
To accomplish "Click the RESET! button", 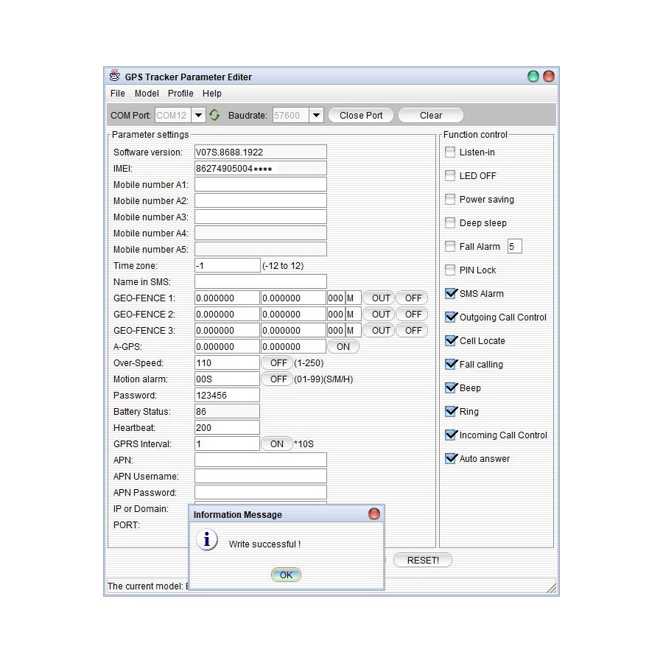I will click(x=423, y=560).
